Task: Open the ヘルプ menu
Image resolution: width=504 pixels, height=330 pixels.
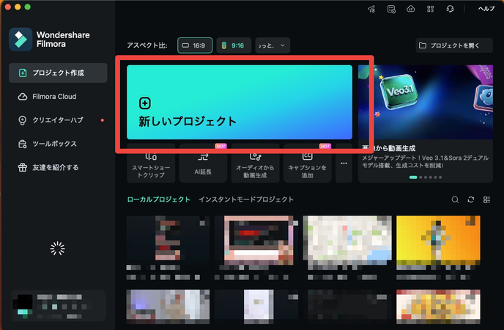Action: coord(486,9)
